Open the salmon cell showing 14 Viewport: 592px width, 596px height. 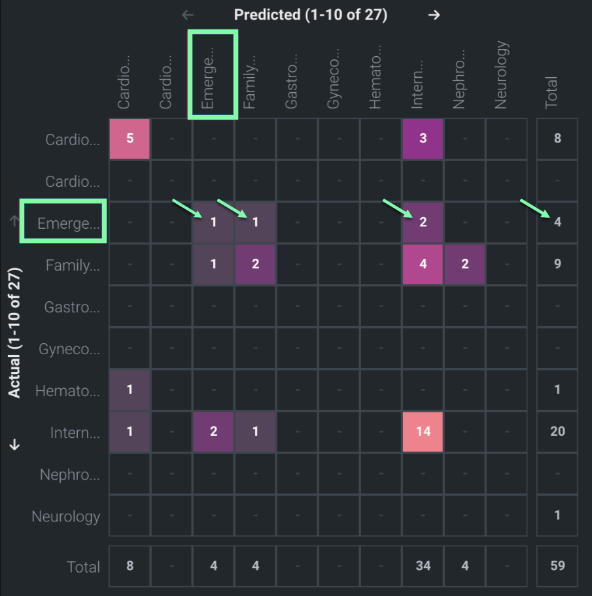coord(423,431)
